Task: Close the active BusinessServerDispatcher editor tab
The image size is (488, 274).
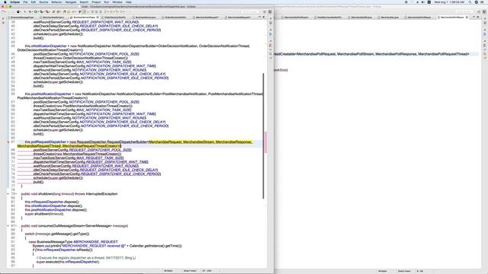Action: point(98,18)
